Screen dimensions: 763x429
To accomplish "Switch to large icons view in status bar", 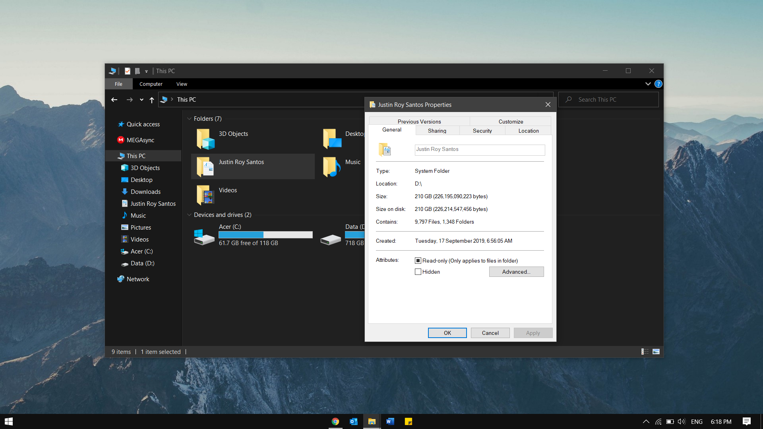I will coord(656,352).
